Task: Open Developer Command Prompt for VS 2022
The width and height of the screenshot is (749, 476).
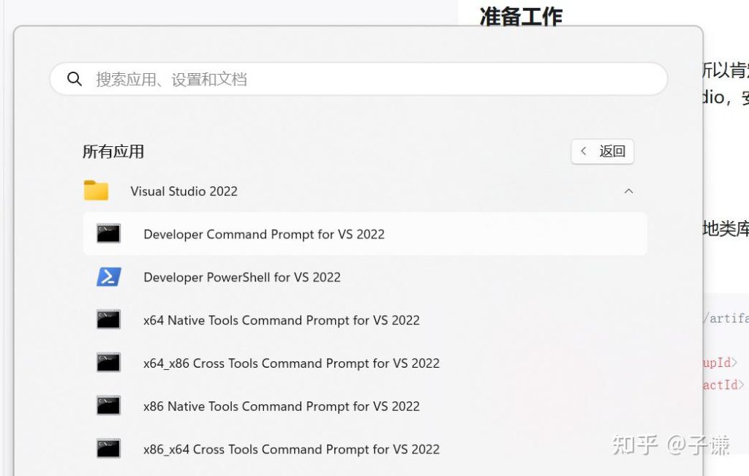Action: point(264,235)
